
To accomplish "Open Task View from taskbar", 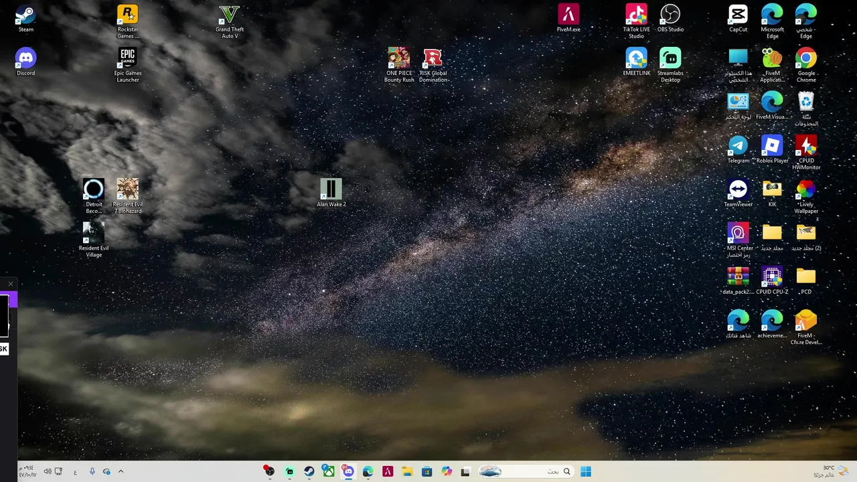I will coord(465,471).
